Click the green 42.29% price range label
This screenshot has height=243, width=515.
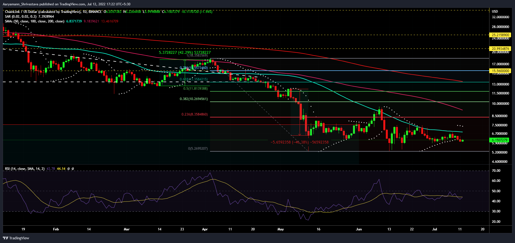[x=184, y=52]
